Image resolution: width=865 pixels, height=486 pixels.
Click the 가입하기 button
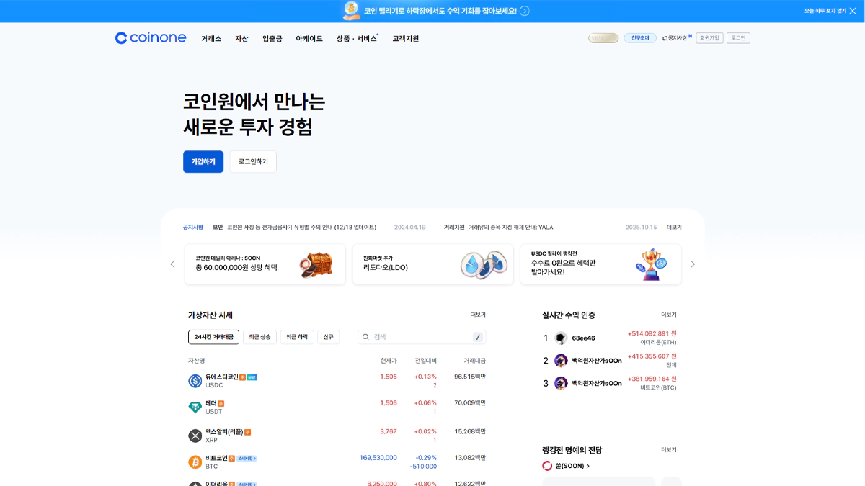[x=203, y=161]
